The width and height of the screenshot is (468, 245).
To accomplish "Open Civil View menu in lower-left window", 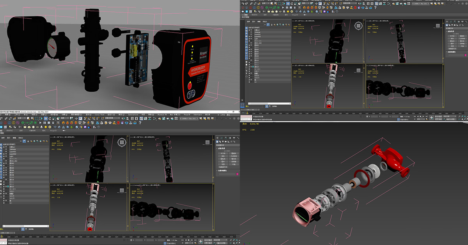I will [x=99, y=115].
